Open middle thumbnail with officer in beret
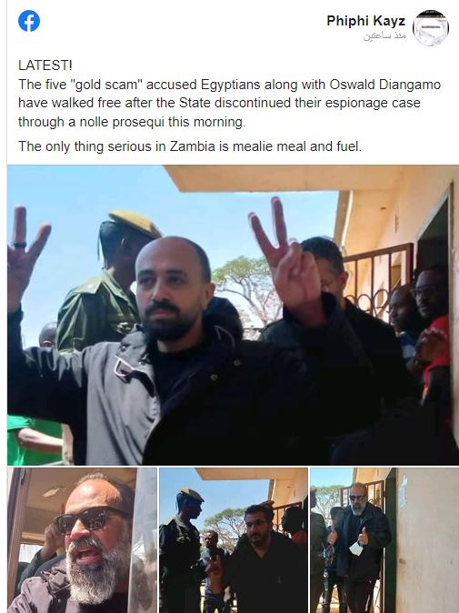Image resolution: width=459 pixels, height=613 pixels. click(234, 540)
